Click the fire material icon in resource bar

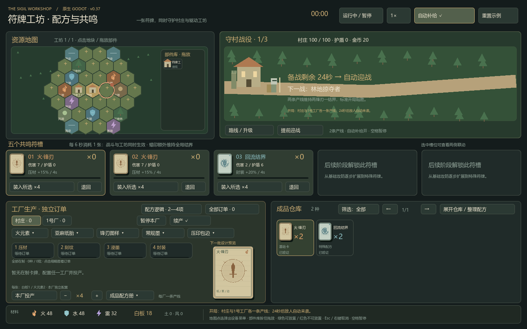pyautogui.click(x=34, y=313)
